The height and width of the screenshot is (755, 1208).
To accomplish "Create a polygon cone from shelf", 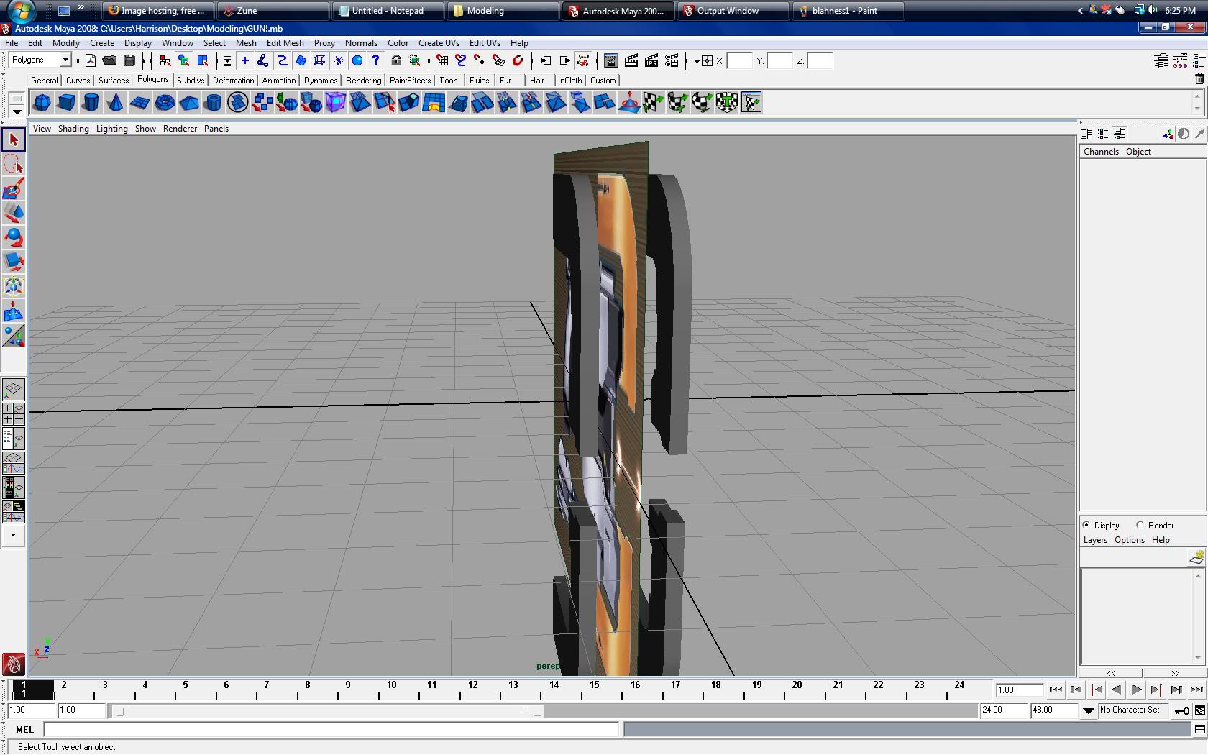I will (115, 103).
